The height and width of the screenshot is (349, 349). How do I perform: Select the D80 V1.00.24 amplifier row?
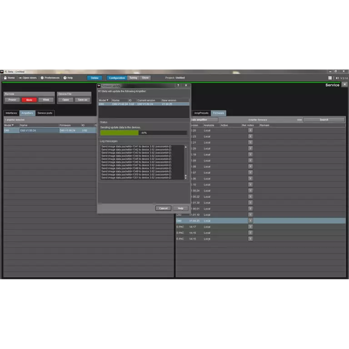pos(50,130)
